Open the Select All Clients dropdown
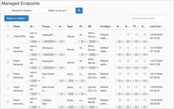 pos(22,11)
